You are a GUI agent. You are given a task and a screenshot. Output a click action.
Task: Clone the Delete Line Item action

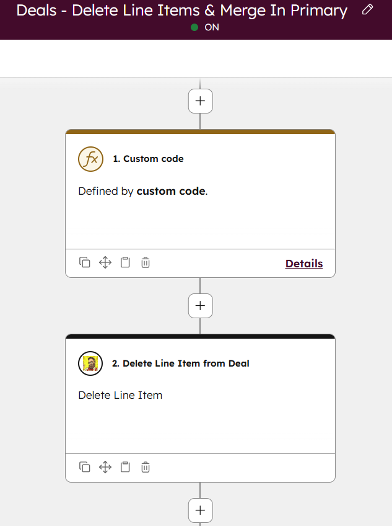pos(85,466)
